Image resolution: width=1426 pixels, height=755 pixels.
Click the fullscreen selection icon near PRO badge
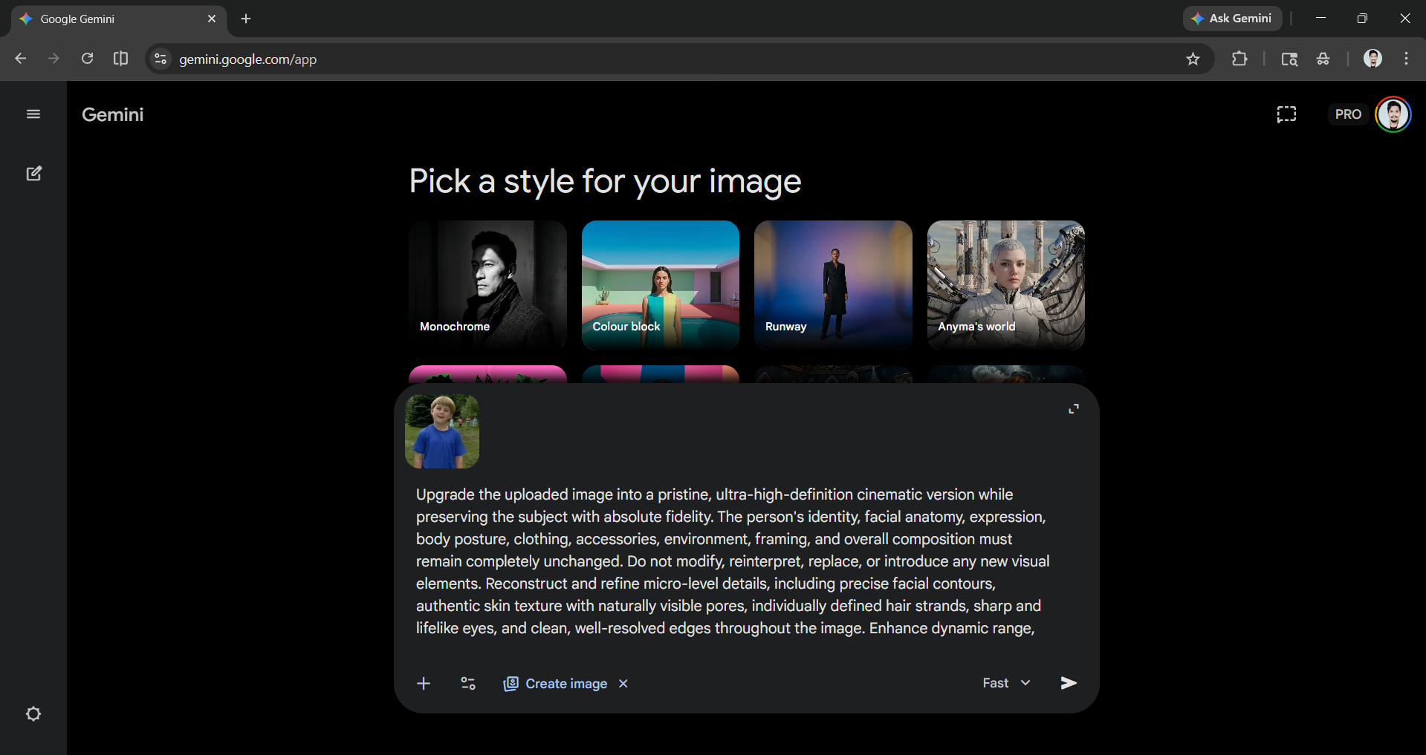click(x=1286, y=114)
